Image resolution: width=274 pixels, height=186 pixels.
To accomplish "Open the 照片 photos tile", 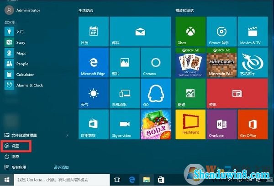I will (125, 62).
